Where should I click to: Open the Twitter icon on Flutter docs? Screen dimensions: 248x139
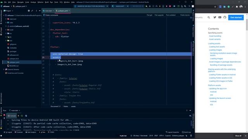point(215,17)
